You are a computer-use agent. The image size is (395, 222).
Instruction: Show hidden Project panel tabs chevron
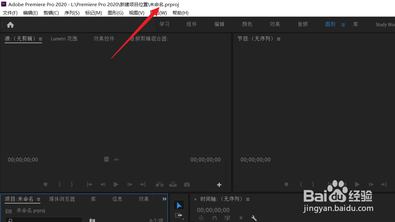tap(164, 199)
